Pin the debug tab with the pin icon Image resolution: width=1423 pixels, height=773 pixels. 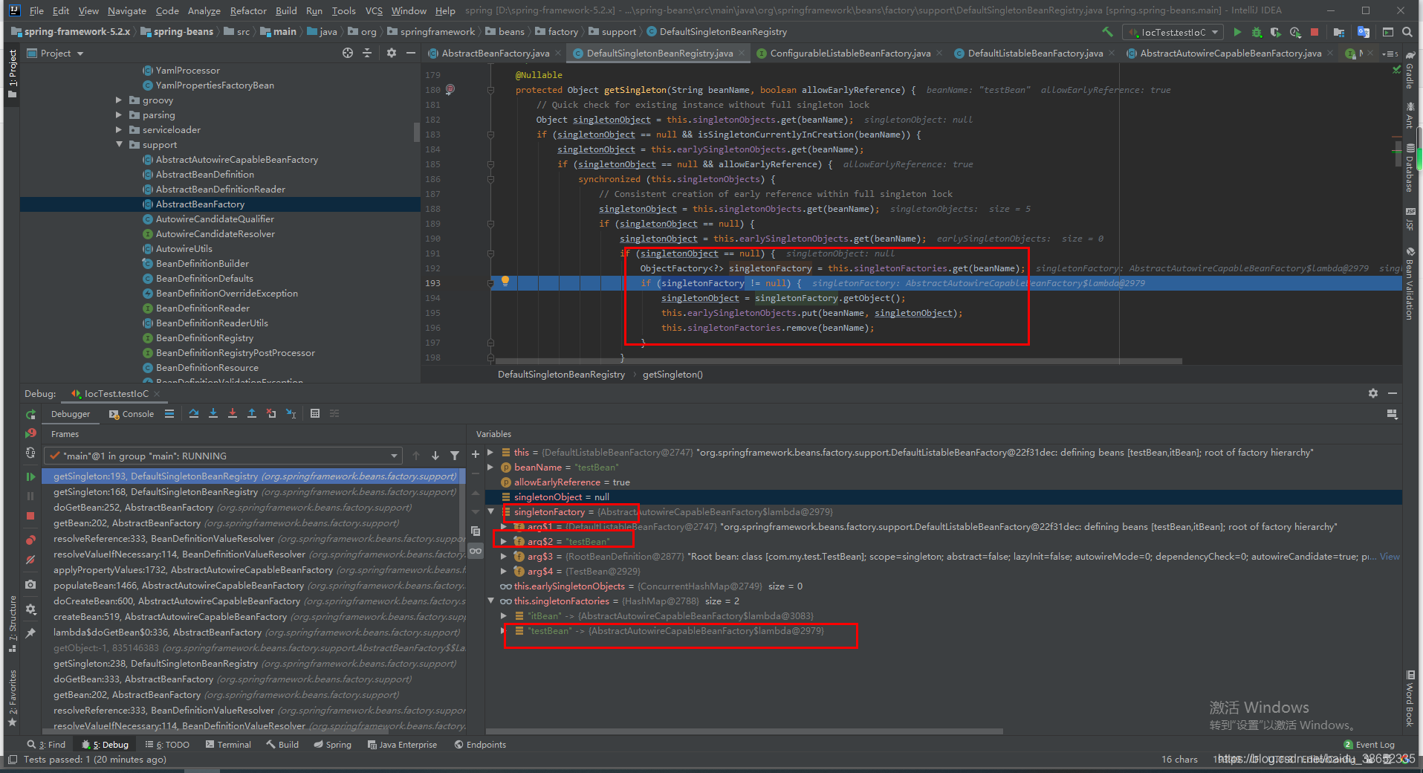click(30, 633)
